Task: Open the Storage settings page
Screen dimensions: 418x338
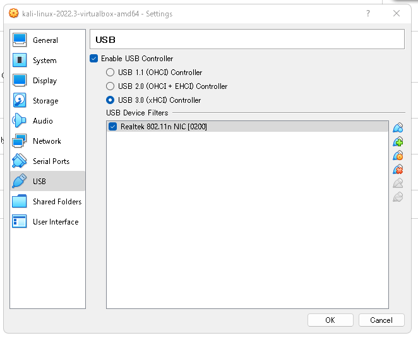Action: click(47, 101)
